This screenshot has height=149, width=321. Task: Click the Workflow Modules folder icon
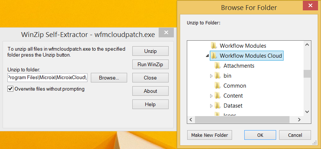214,46
